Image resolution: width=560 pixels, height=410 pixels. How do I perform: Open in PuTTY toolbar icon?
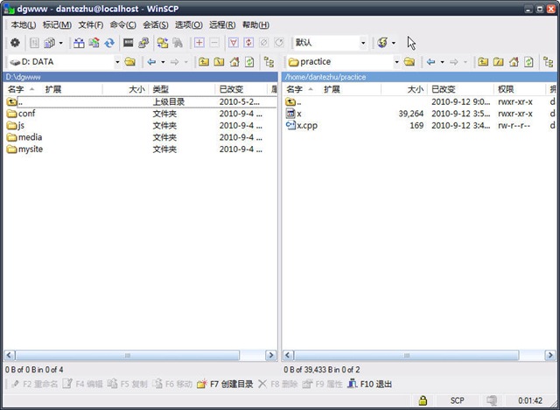143,43
